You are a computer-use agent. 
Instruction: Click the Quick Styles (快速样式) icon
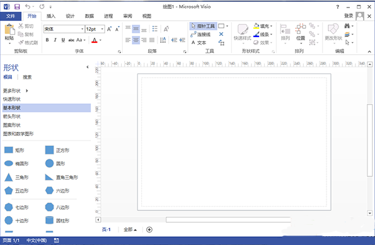tap(243, 30)
